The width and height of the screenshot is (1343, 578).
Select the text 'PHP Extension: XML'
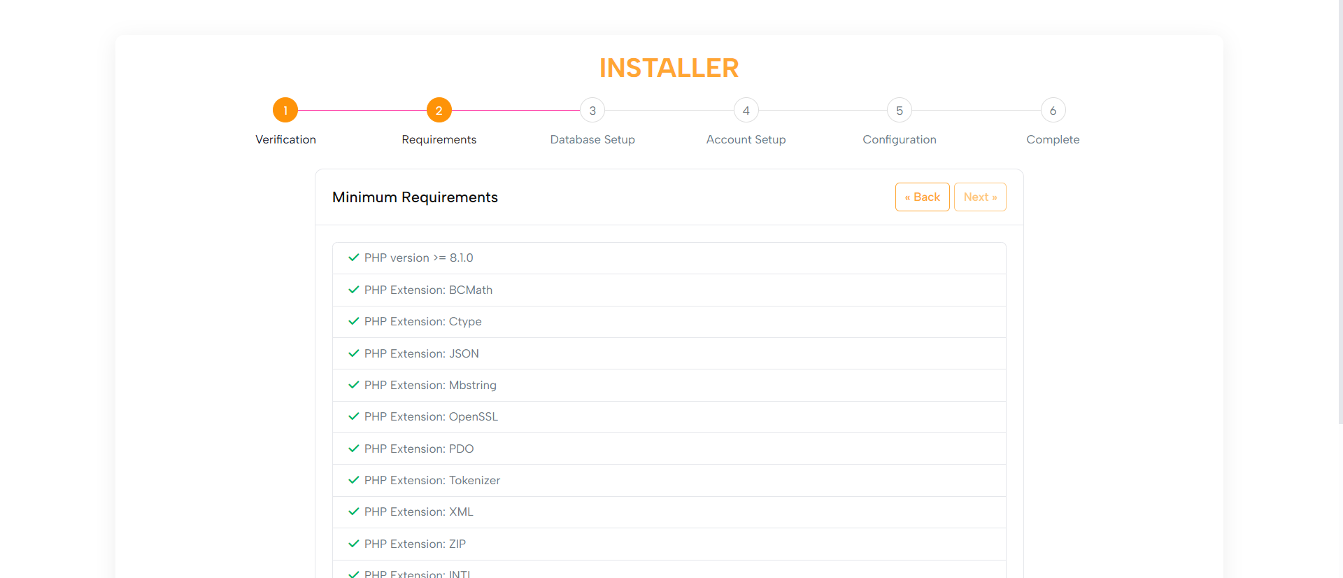[x=419, y=512]
